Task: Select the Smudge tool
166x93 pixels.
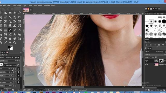Action: click(x=5, y=38)
